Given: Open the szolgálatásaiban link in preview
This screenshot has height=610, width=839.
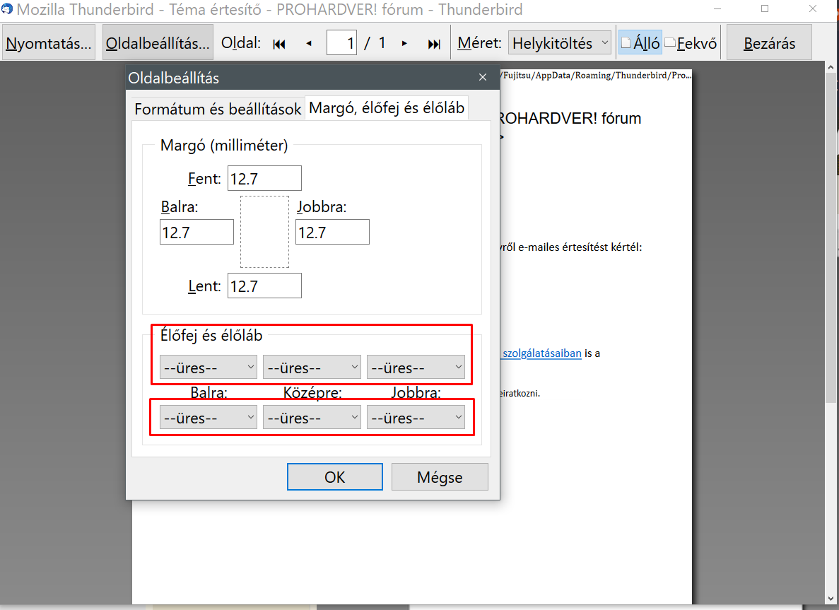Looking at the screenshot, I should (541, 353).
